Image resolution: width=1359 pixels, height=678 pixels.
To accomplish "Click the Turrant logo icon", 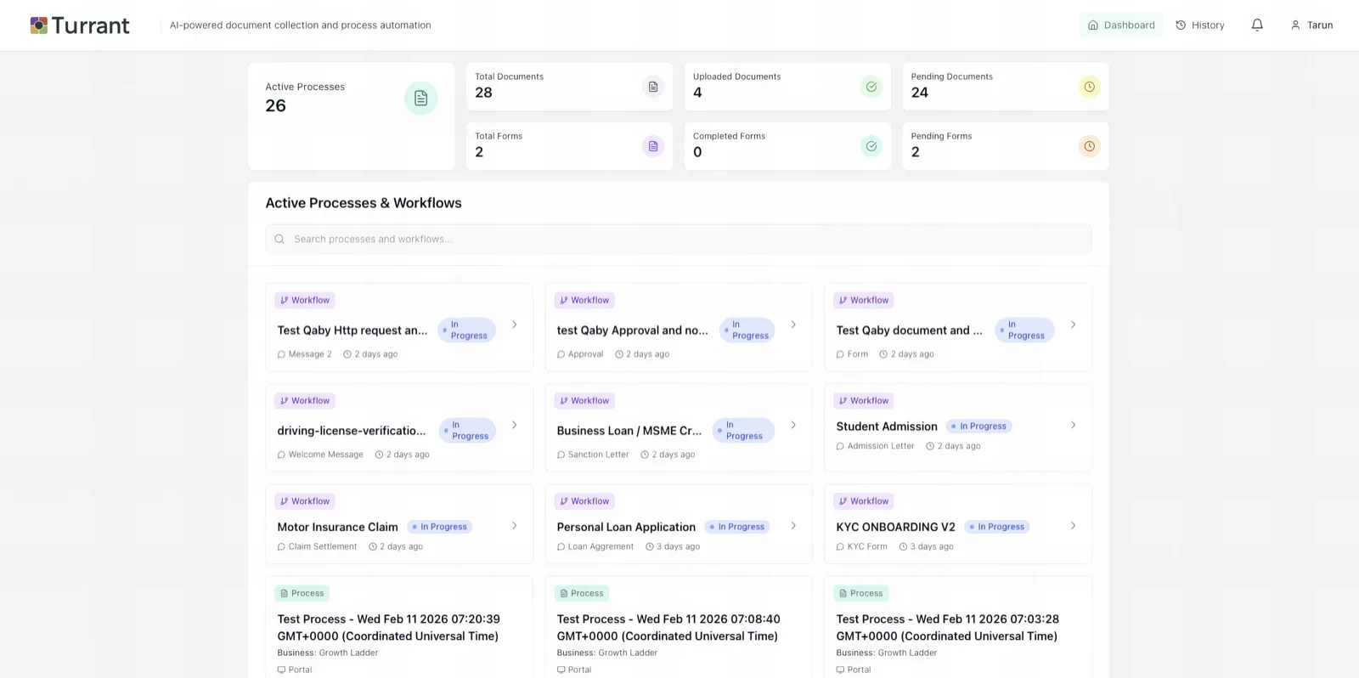I will pyautogui.click(x=39, y=25).
